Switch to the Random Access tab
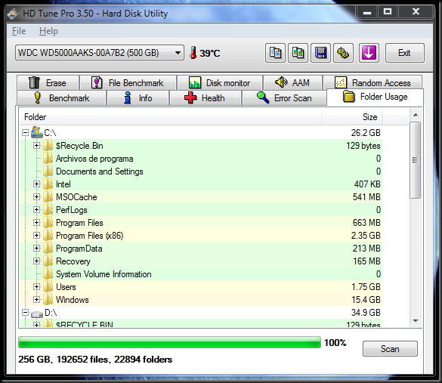The height and width of the screenshot is (383, 442). pos(372,83)
